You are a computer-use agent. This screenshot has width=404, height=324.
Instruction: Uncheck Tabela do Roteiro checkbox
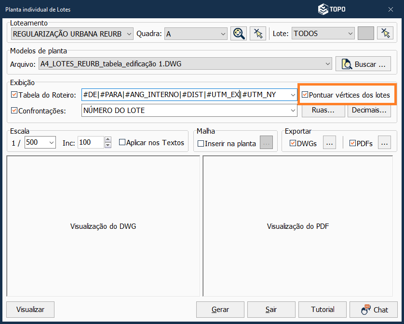click(14, 95)
